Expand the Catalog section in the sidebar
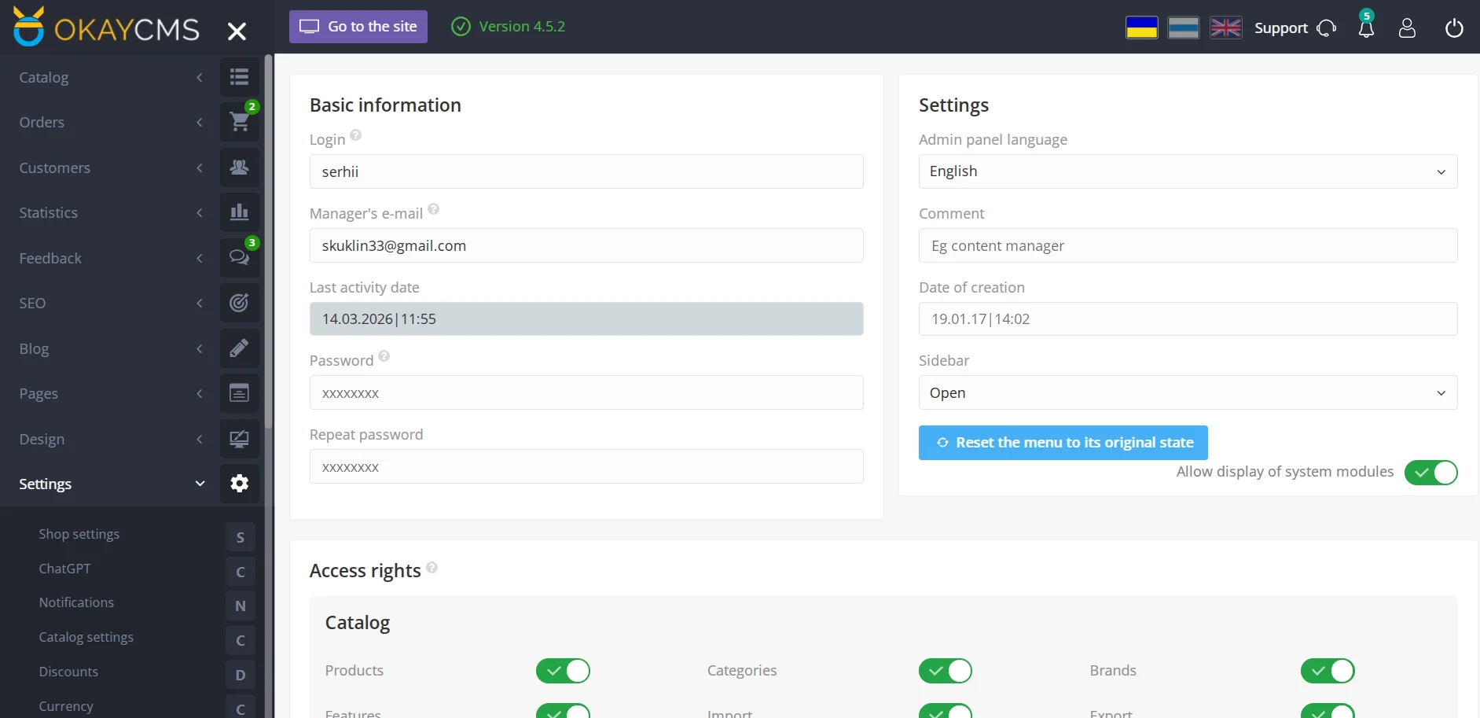Screen dimensions: 1480x718 coord(110,77)
